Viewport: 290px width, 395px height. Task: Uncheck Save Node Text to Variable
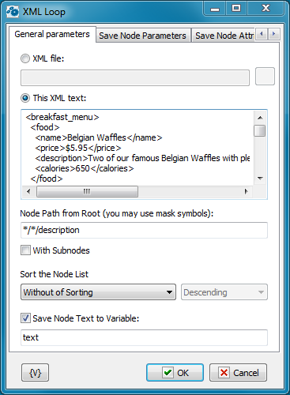click(x=25, y=318)
